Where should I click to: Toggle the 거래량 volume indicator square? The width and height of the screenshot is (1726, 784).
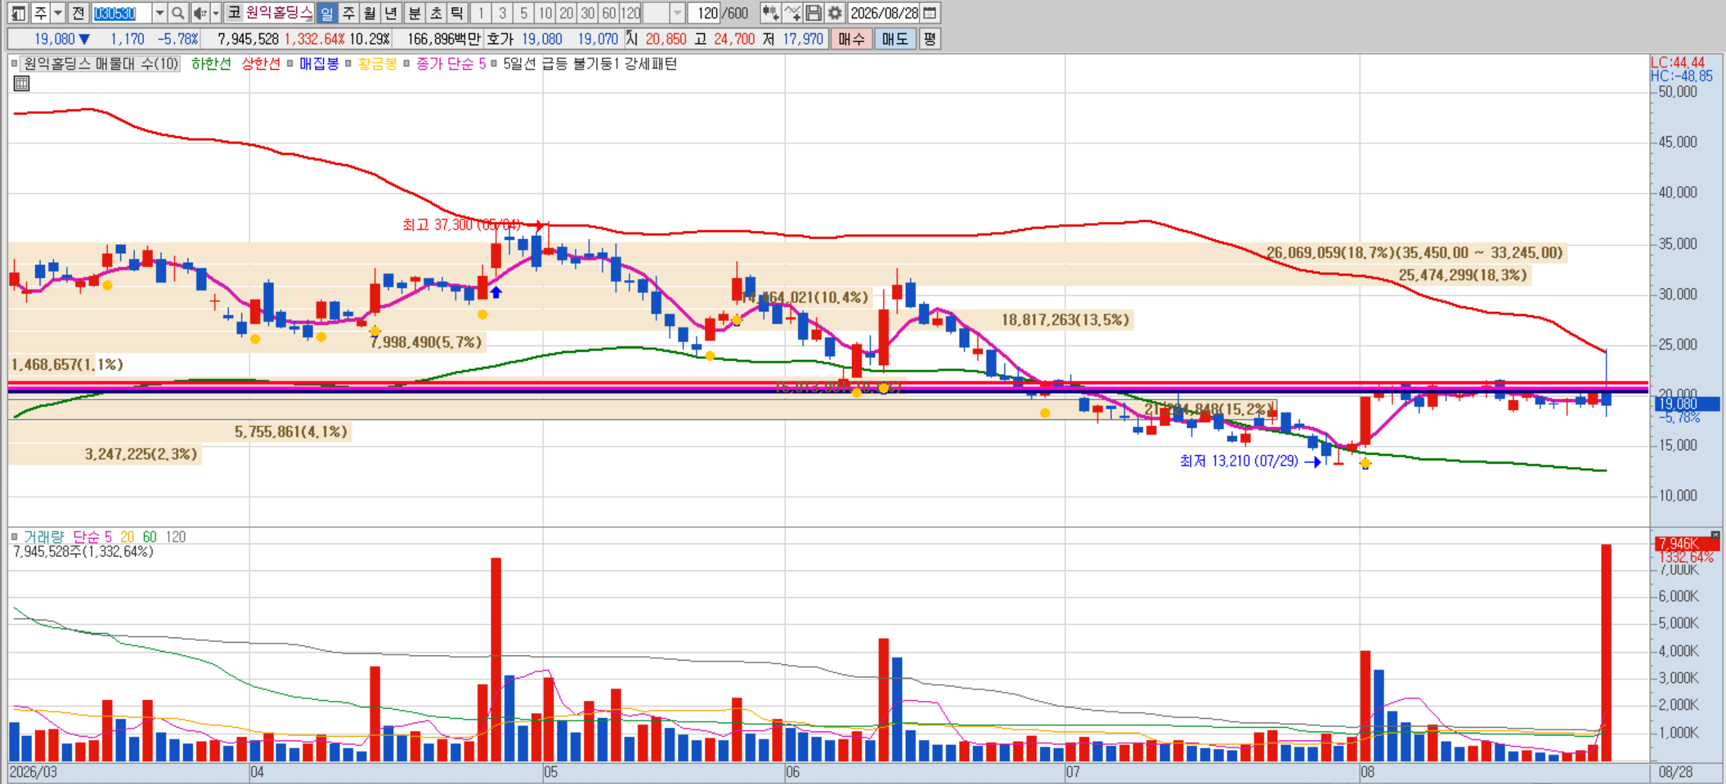coord(14,537)
